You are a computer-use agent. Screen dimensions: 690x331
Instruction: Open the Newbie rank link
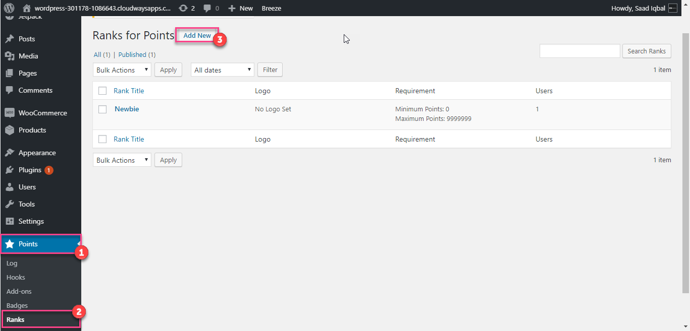point(127,109)
